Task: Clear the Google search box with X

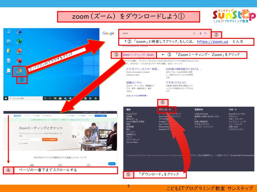Action: [194, 33]
